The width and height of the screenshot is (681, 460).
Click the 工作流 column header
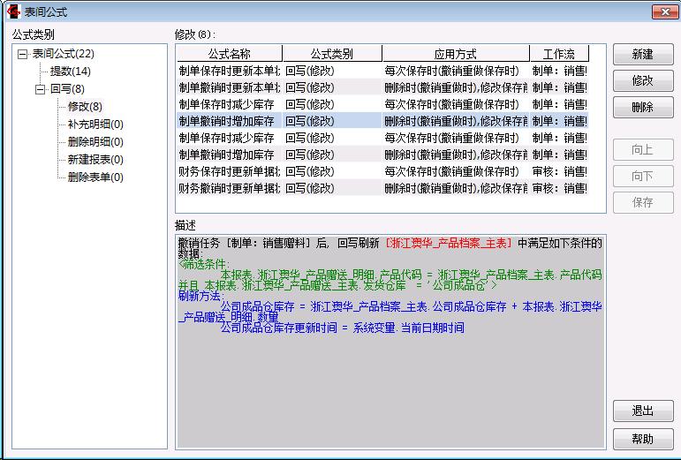pos(558,54)
